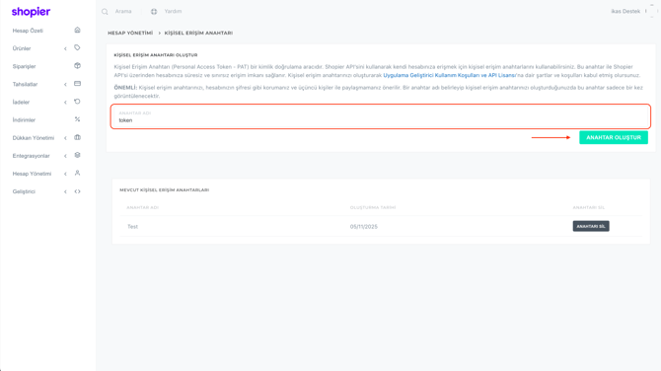Open Hesap Yönetimi menu item
The image size is (661, 371).
[32, 174]
